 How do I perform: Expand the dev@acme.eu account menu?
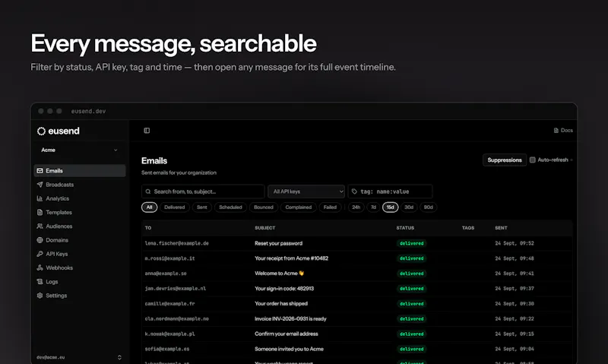tap(80, 357)
